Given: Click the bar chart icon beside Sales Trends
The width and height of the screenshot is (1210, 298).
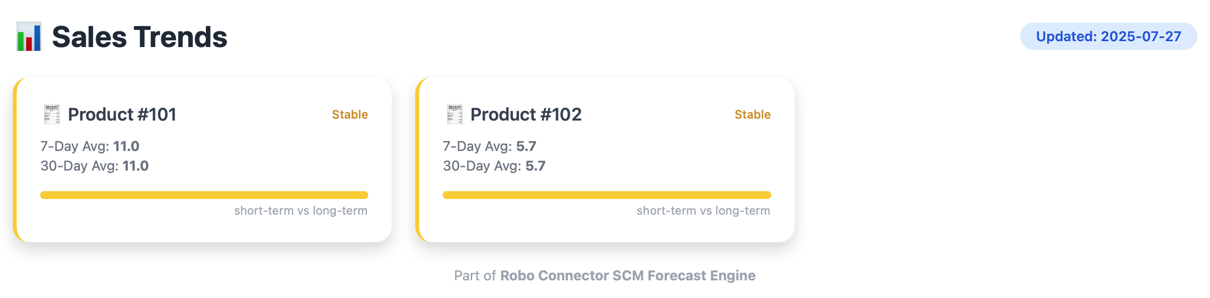Looking at the screenshot, I should (28, 37).
